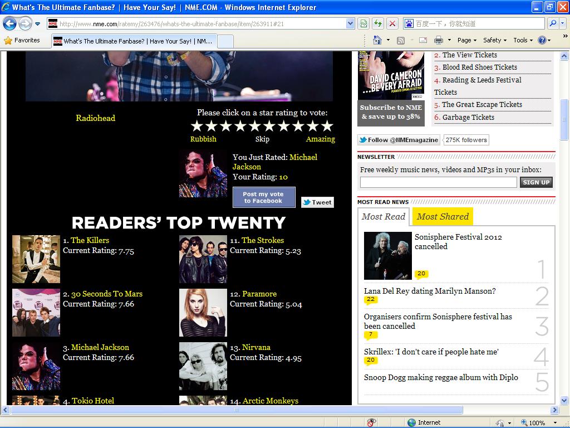Click the Stop loading X icon
This screenshot has width=570, height=428.
pos(392,23)
